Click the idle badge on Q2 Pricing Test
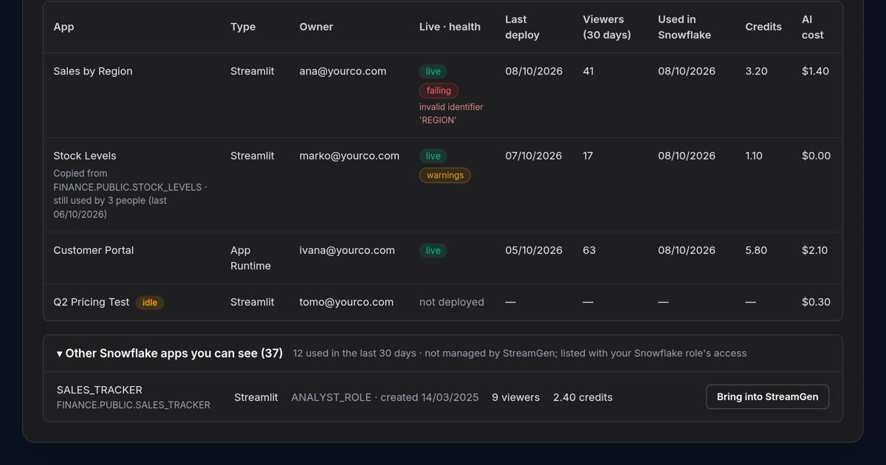This screenshot has height=465, width=886. coord(150,303)
